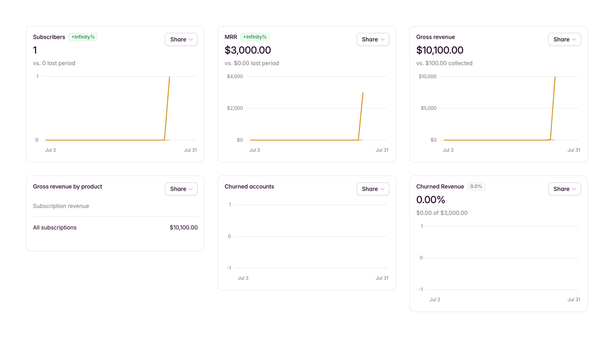The image size is (614, 338).
Task: Click the MRR card title
Action: [231, 37]
